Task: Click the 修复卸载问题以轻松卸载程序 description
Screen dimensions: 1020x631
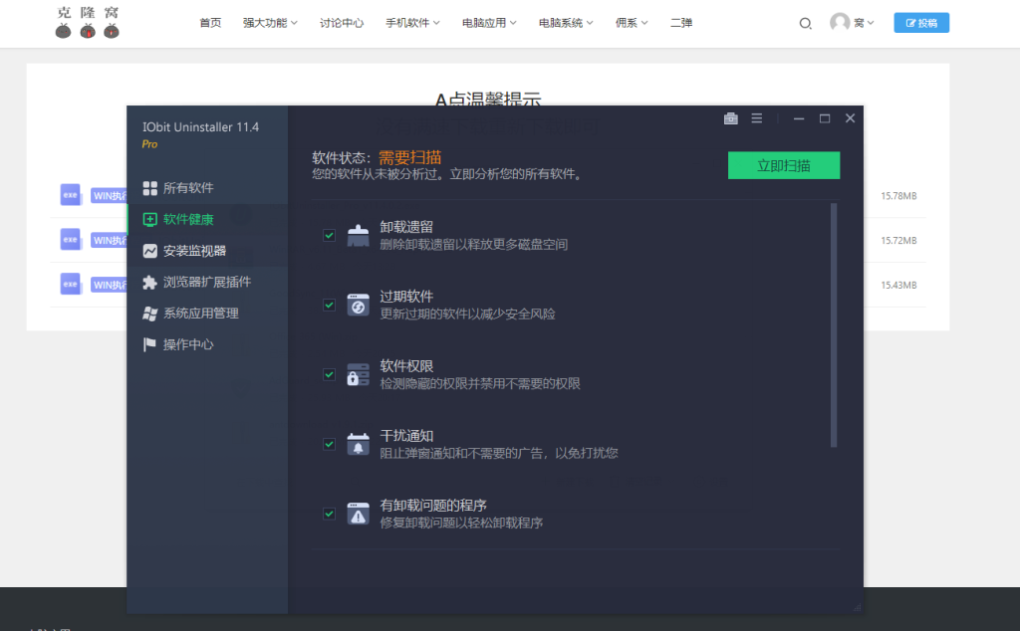Action: (x=461, y=524)
